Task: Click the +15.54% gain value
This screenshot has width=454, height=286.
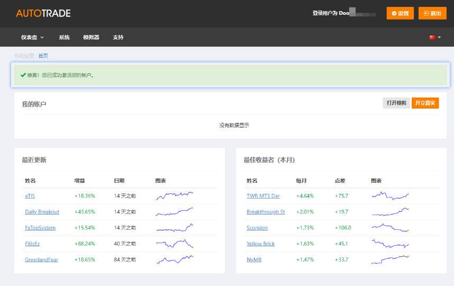Action: tap(85, 228)
